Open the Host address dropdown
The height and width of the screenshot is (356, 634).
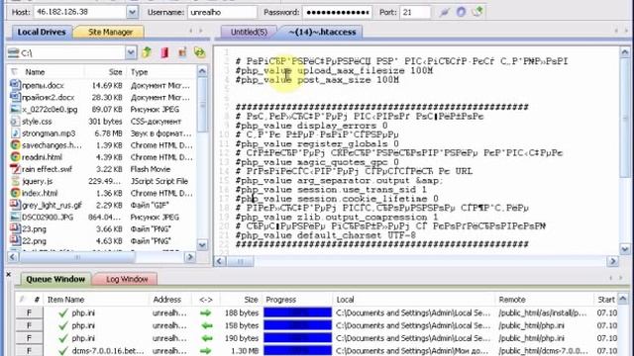pos(132,12)
